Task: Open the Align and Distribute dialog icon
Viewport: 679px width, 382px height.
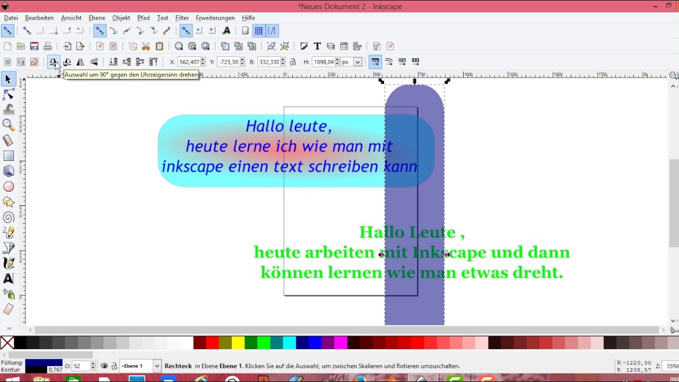Action: coord(357,46)
